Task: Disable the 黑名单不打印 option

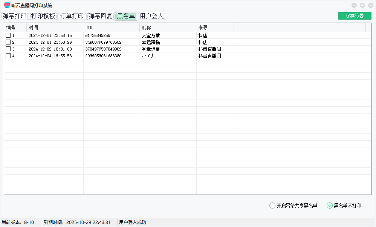Action: point(329,206)
